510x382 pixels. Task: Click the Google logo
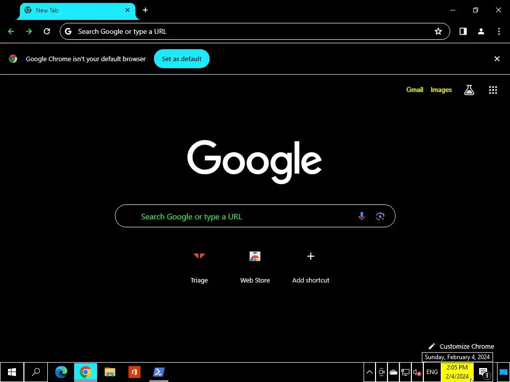pos(255,162)
